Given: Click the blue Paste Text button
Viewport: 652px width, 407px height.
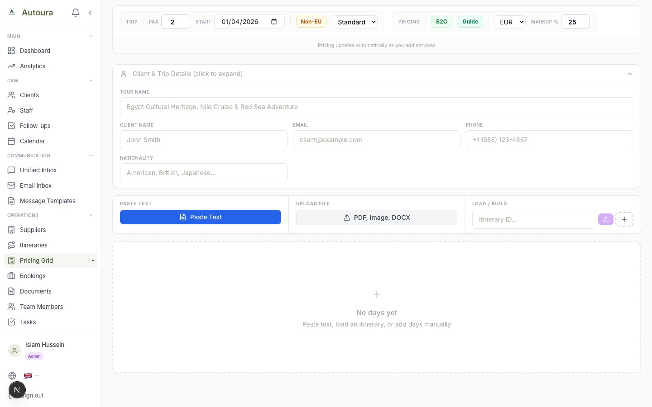Looking at the screenshot, I should (201, 217).
